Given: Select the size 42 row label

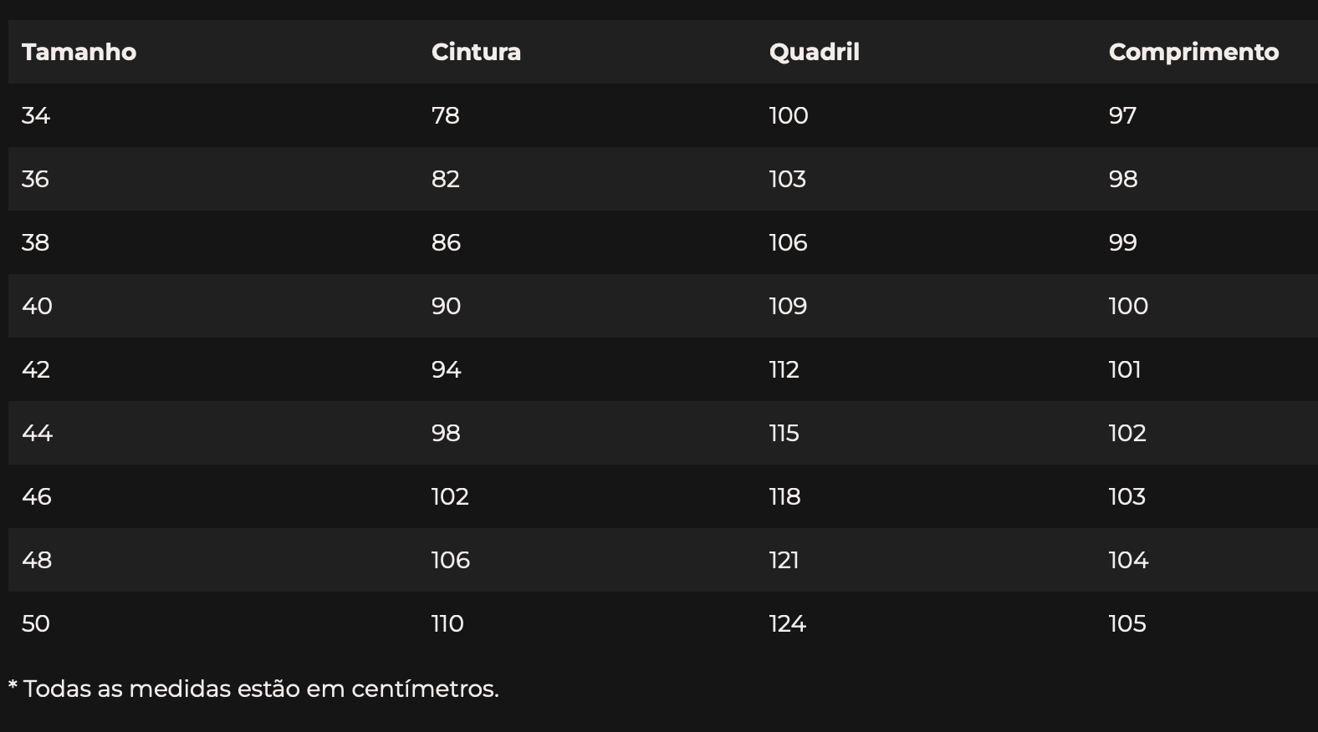Looking at the screenshot, I should click(36, 369).
